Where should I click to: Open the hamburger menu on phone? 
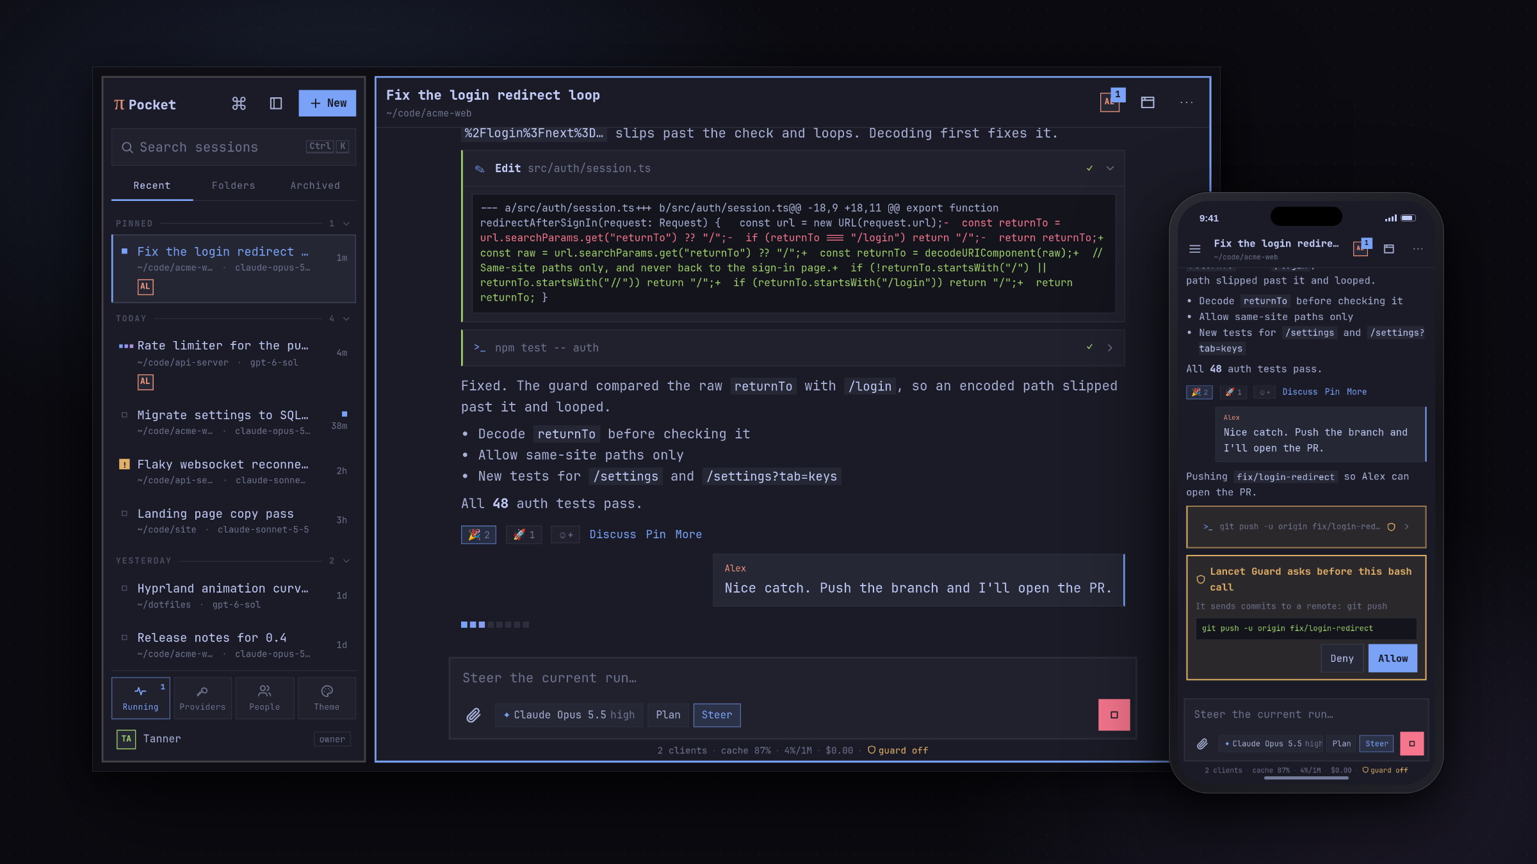pos(1194,249)
